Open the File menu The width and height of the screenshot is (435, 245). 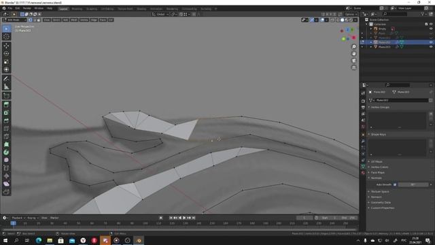(10, 8)
